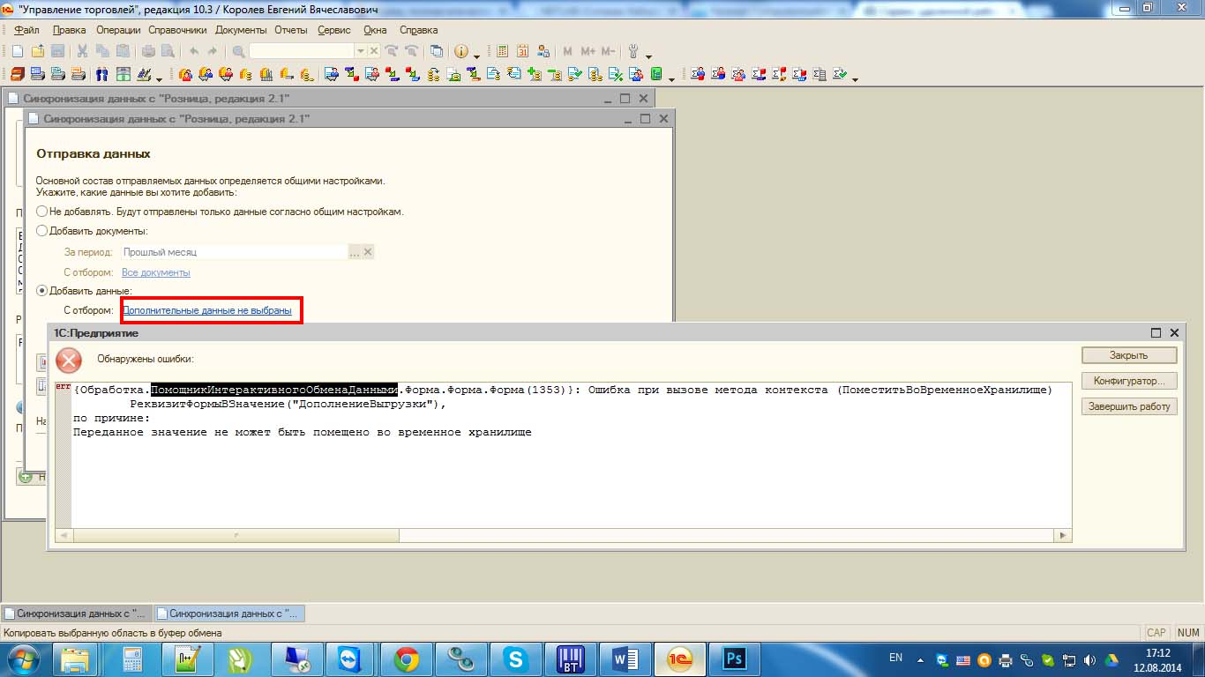Select the 'Добавить документы' radio button
Screen dimensions: 1205x677
click(41, 231)
